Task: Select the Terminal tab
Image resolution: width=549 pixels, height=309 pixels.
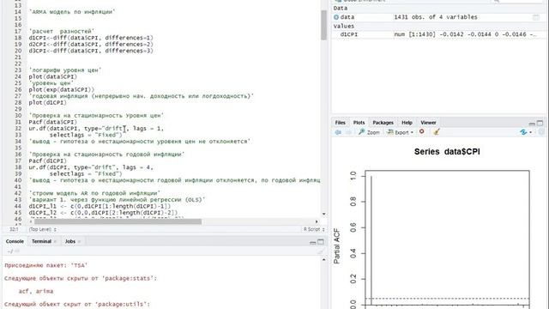Action: (x=41, y=241)
